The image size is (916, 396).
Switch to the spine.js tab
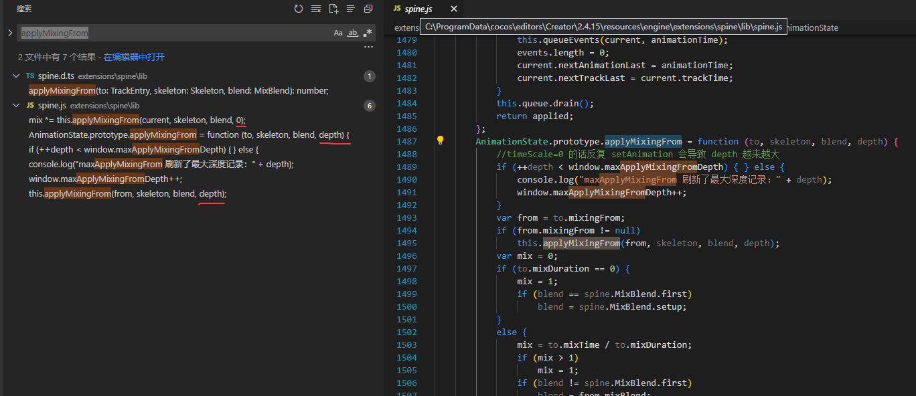coord(419,9)
